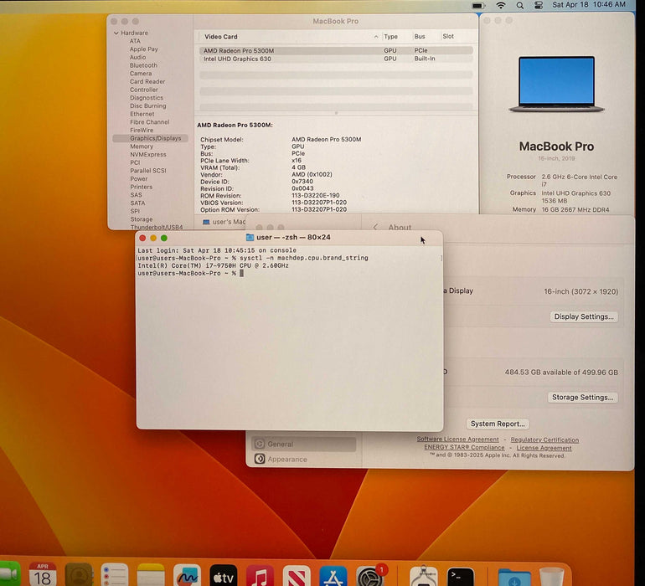Select AMD Radeon Pro 5300M row
645x586 pixels.
pos(336,50)
